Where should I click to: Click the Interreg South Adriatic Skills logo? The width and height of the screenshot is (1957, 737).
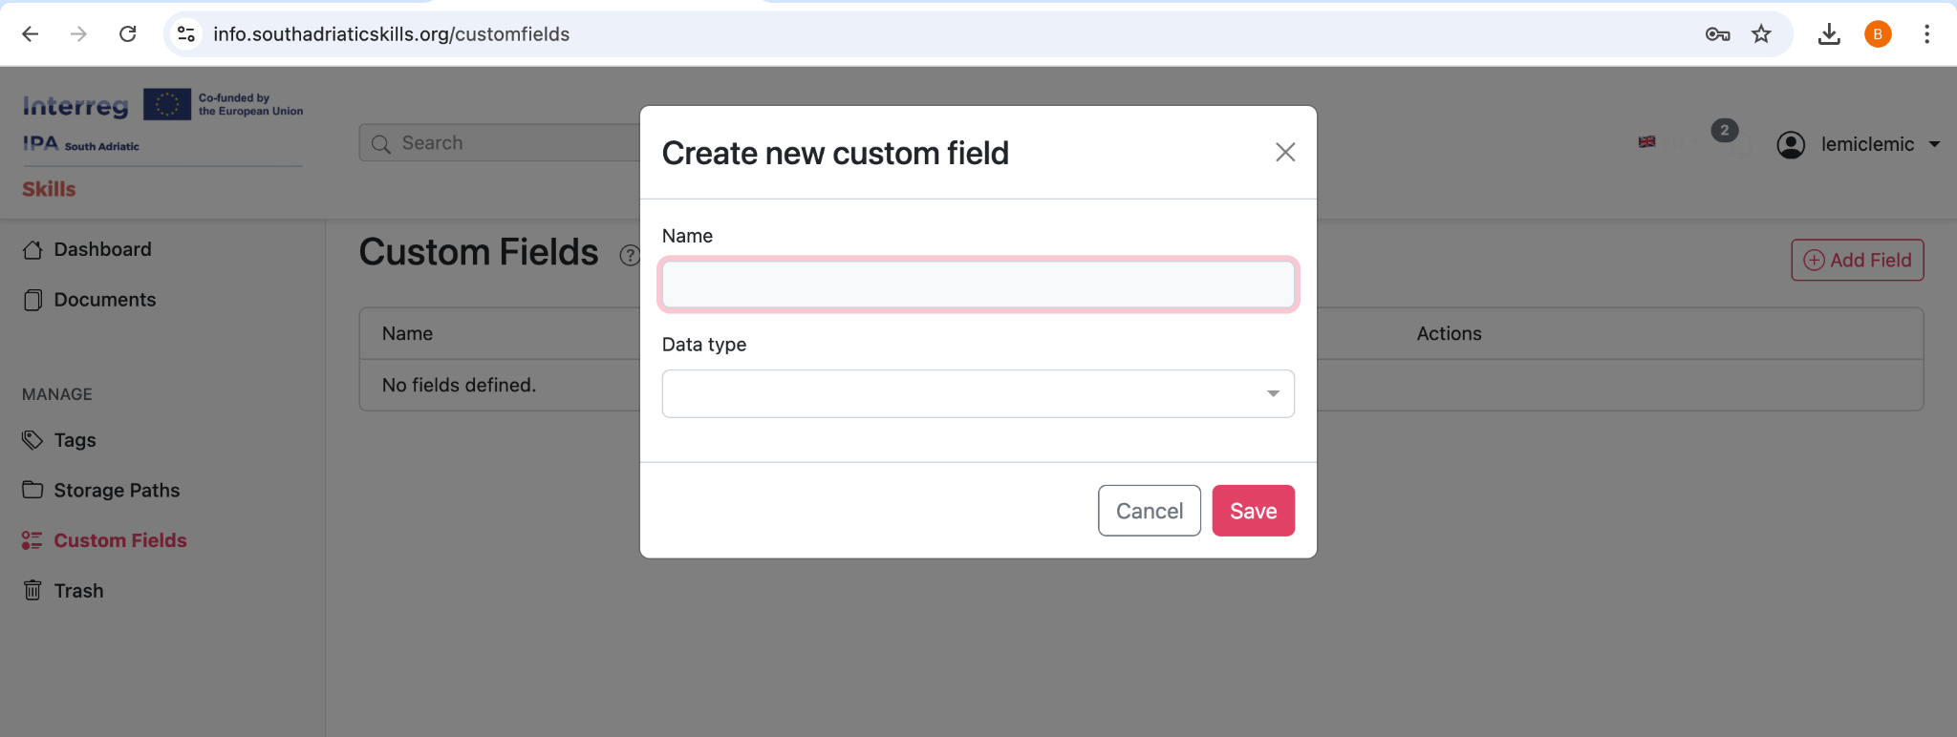coord(162,144)
